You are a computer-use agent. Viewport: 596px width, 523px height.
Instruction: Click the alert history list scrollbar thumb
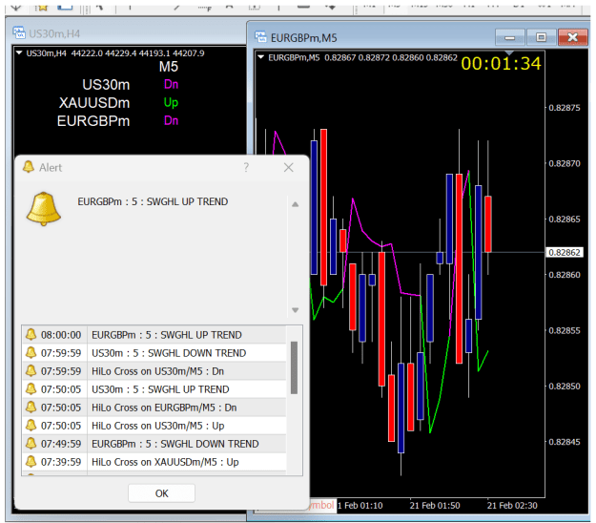point(294,367)
